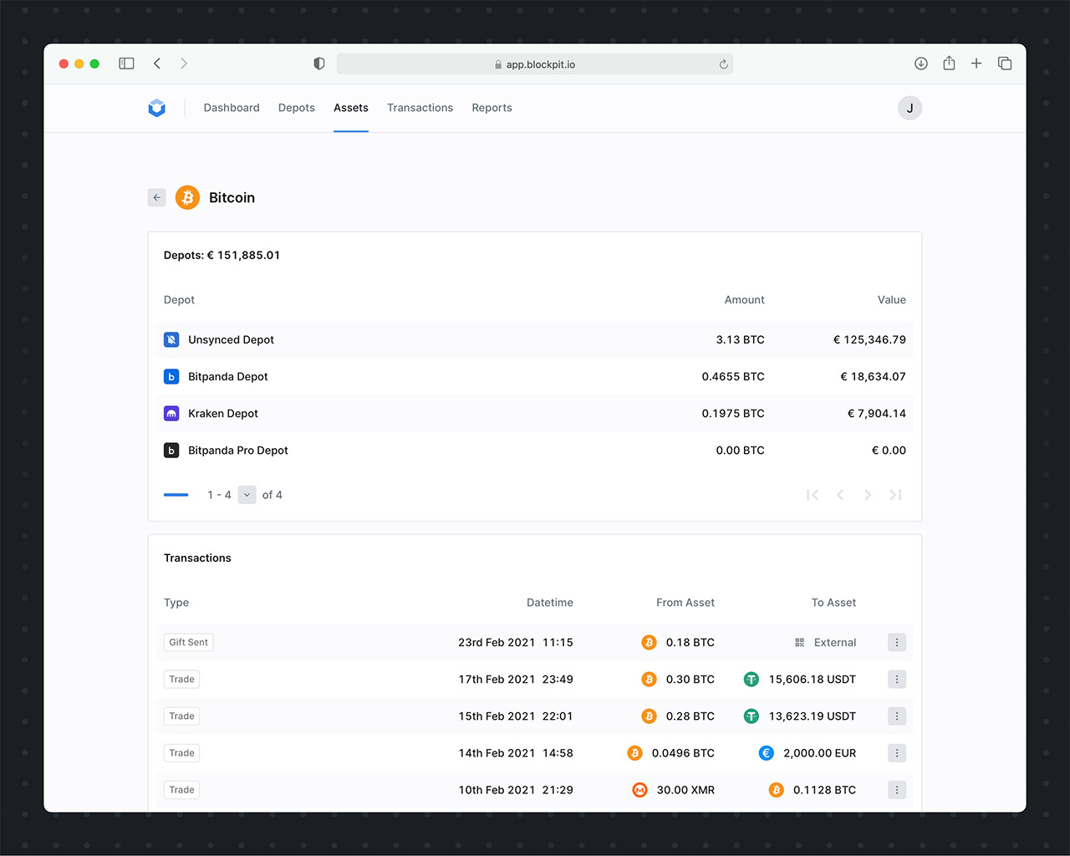Open the Unsynced Depot row
This screenshot has height=856, width=1070.
click(535, 339)
